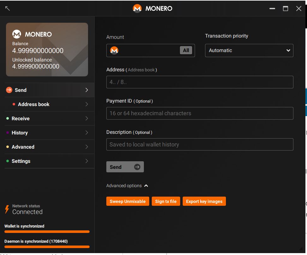Screen dimensions: 307x255
Task: Click the 'Transaction priority' label
Action: (227, 36)
